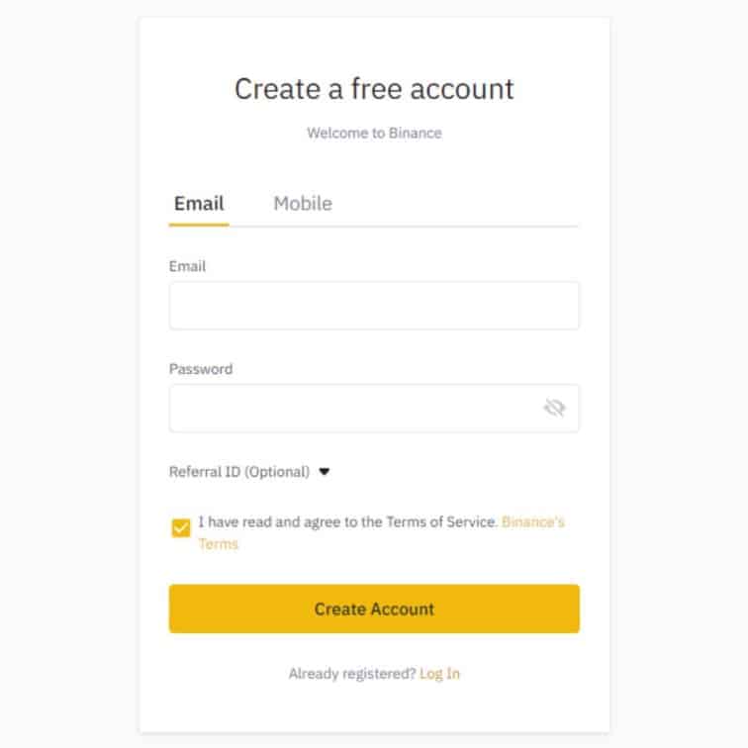Click the Email label above the field
Viewport: 748px width, 748px height.
187,266
